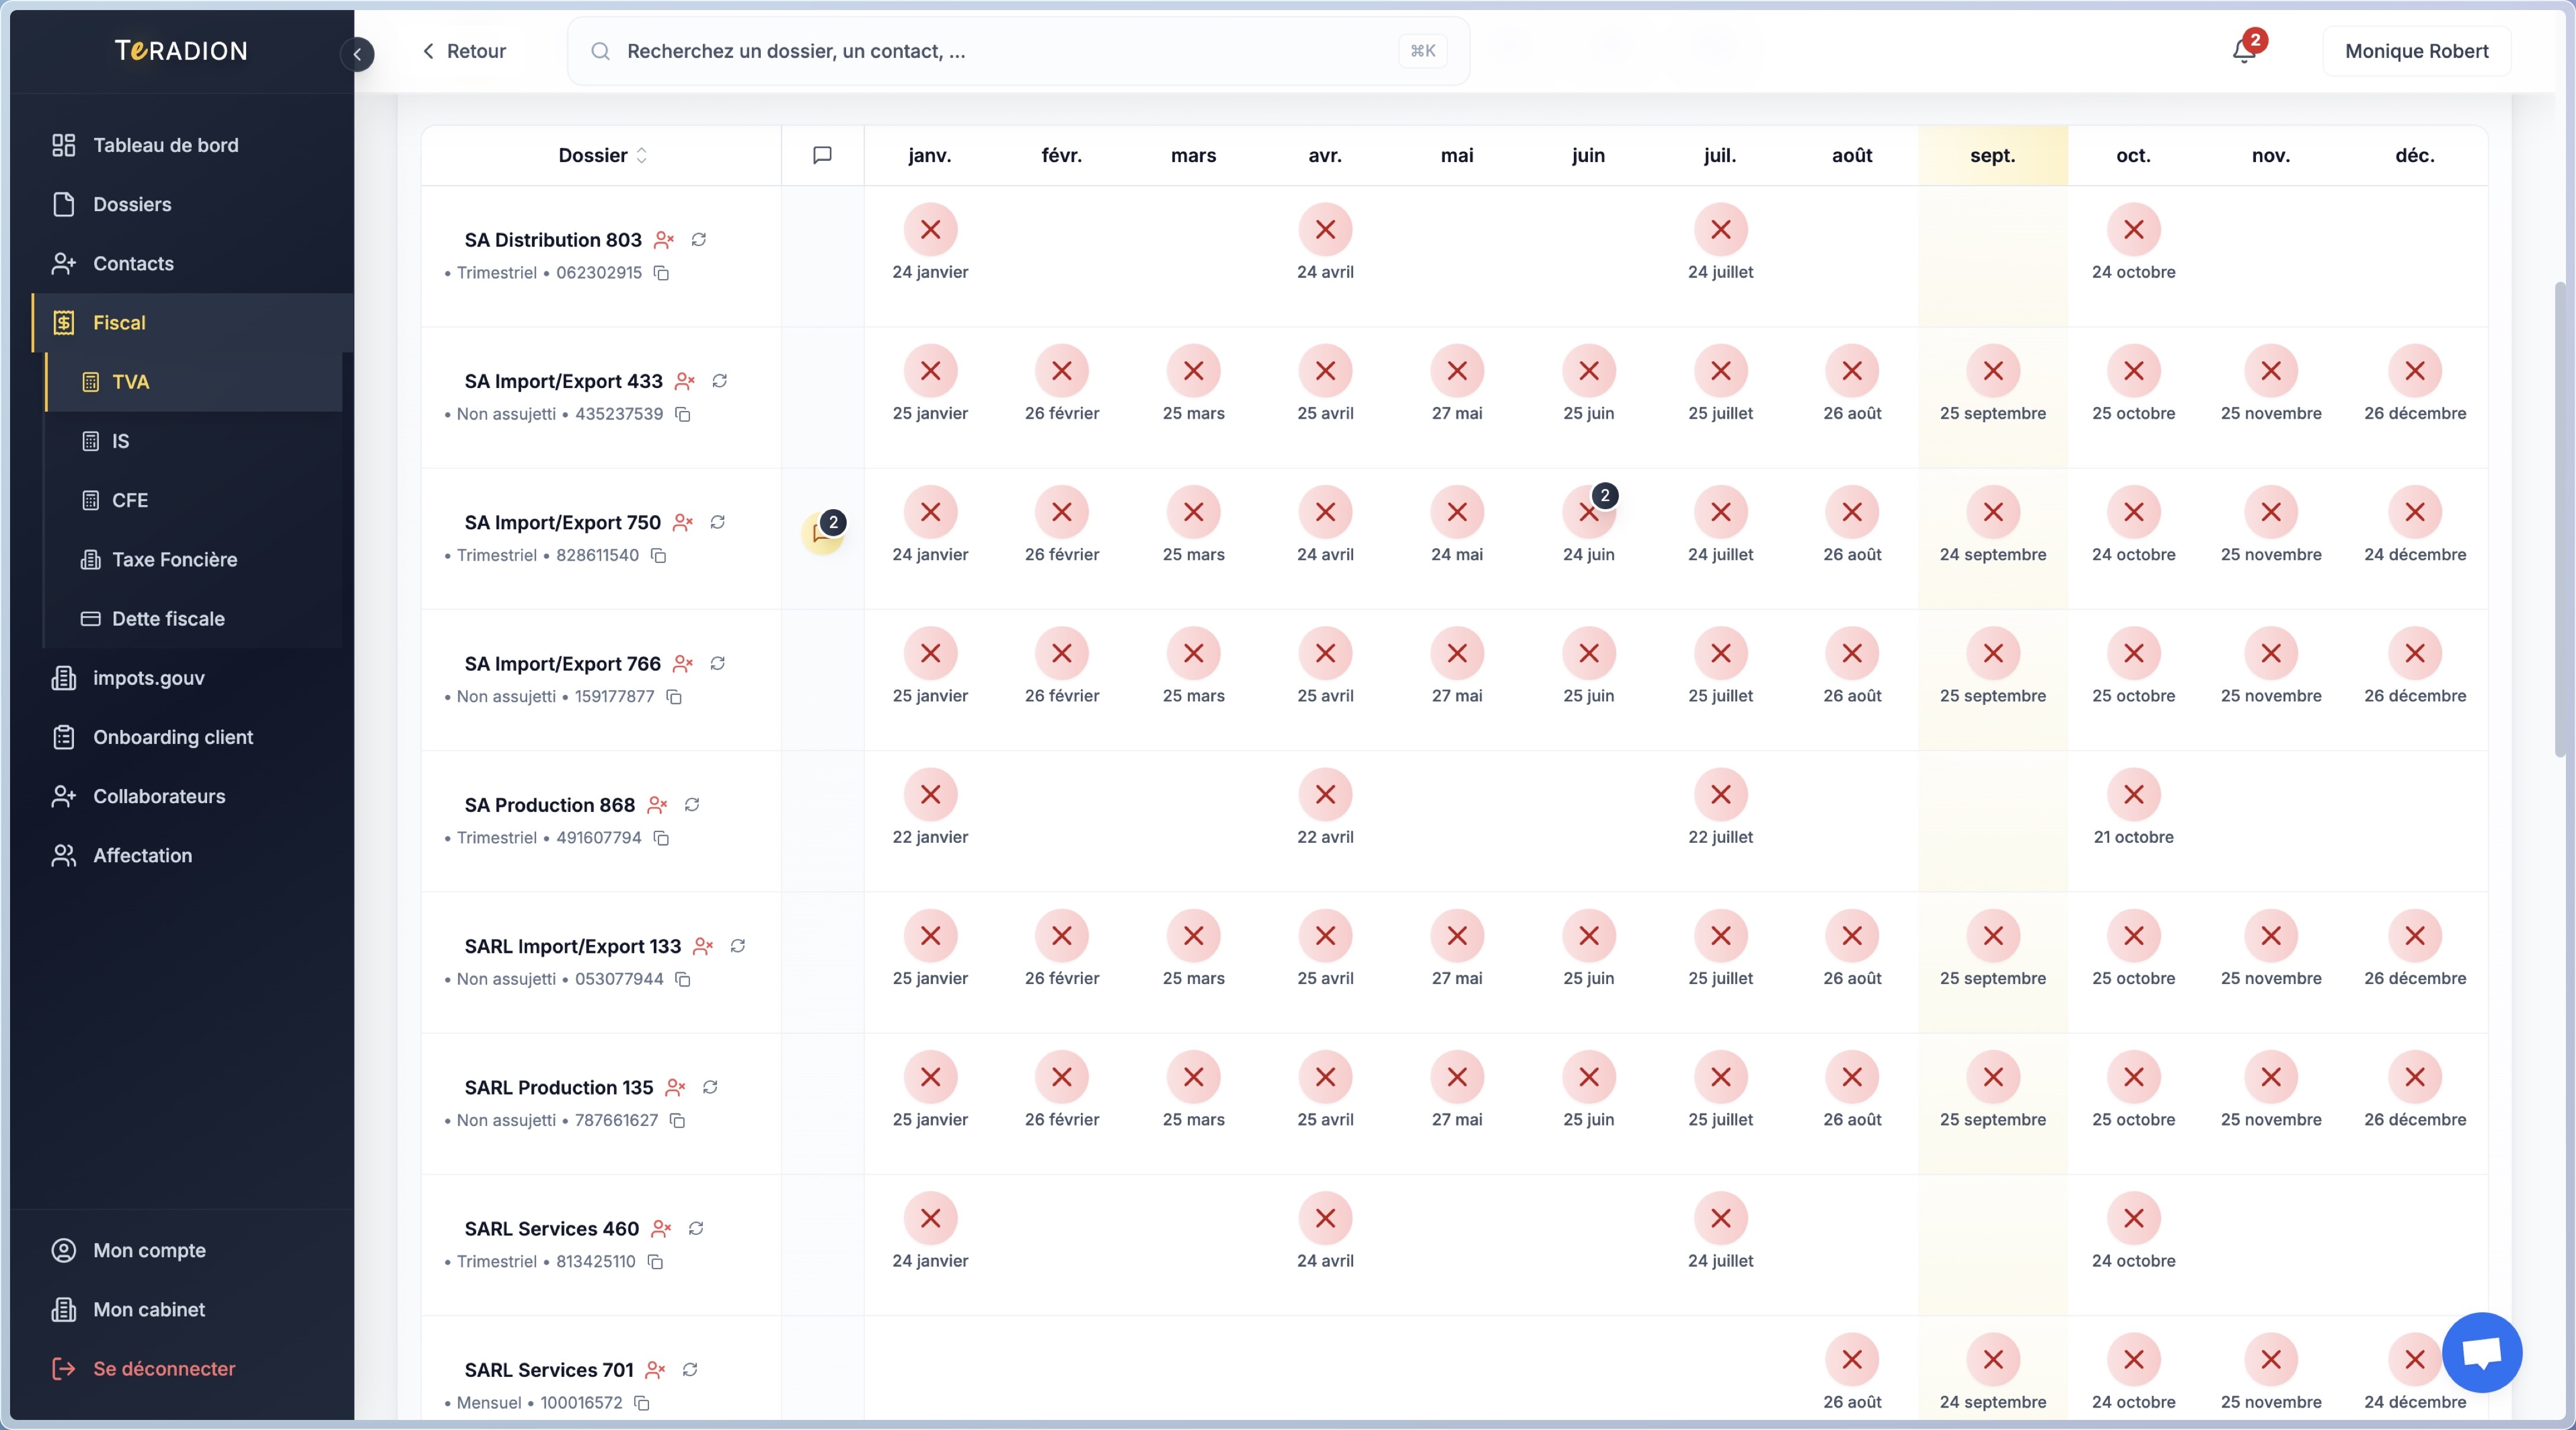The height and width of the screenshot is (1430, 2576).
Task: Select the highlighted sept. column header
Action: point(1991,155)
